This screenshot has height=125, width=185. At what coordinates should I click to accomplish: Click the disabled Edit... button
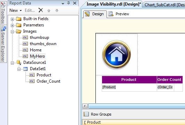click(x=30, y=10)
